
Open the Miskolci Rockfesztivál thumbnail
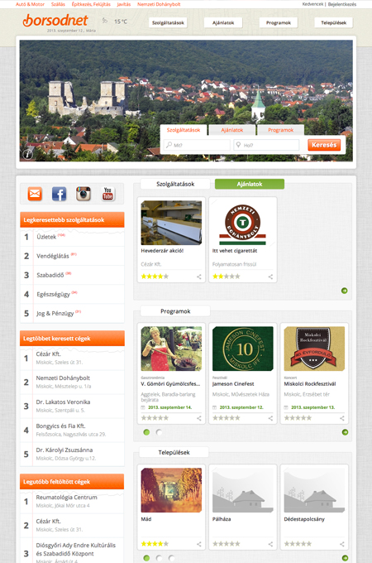coord(314,349)
